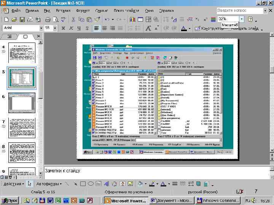The width and height of the screenshot is (274, 205).
Task: Select slide 6 thumbnail
Action: click(22, 103)
